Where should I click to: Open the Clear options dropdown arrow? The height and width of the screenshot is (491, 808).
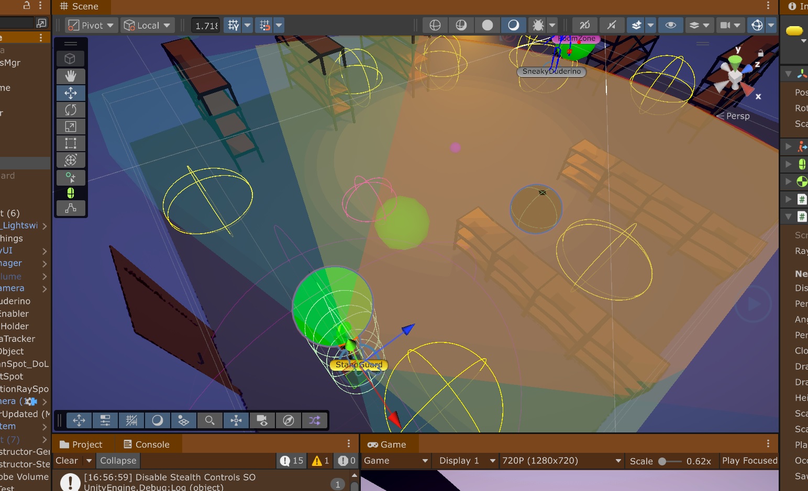click(89, 461)
